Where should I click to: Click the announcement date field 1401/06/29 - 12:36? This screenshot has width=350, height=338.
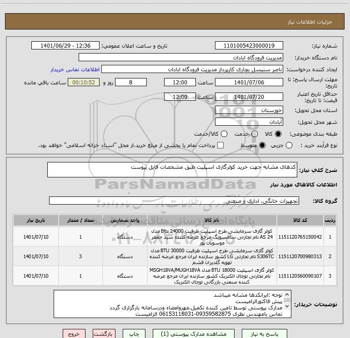click(65, 46)
